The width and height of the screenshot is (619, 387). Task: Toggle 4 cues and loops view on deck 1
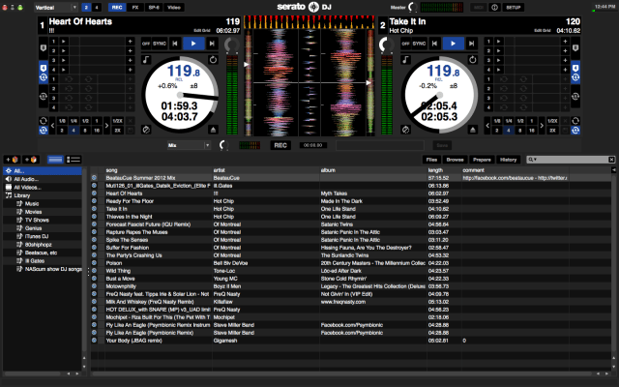tap(44, 73)
